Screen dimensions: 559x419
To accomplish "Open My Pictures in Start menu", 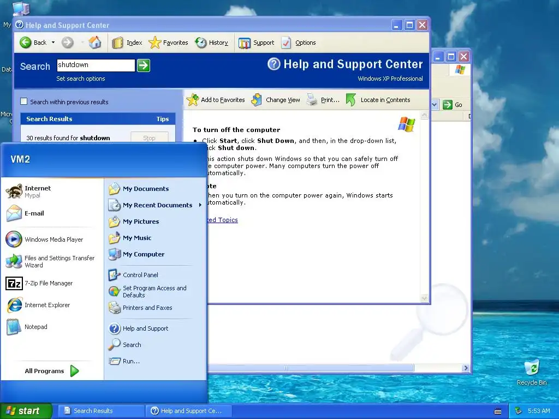I will coord(155,222).
